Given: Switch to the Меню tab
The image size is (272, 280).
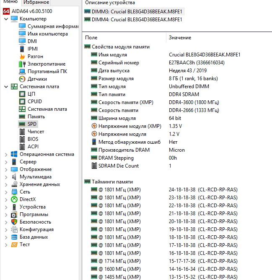Looking at the screenshot, I should [10, 2].
